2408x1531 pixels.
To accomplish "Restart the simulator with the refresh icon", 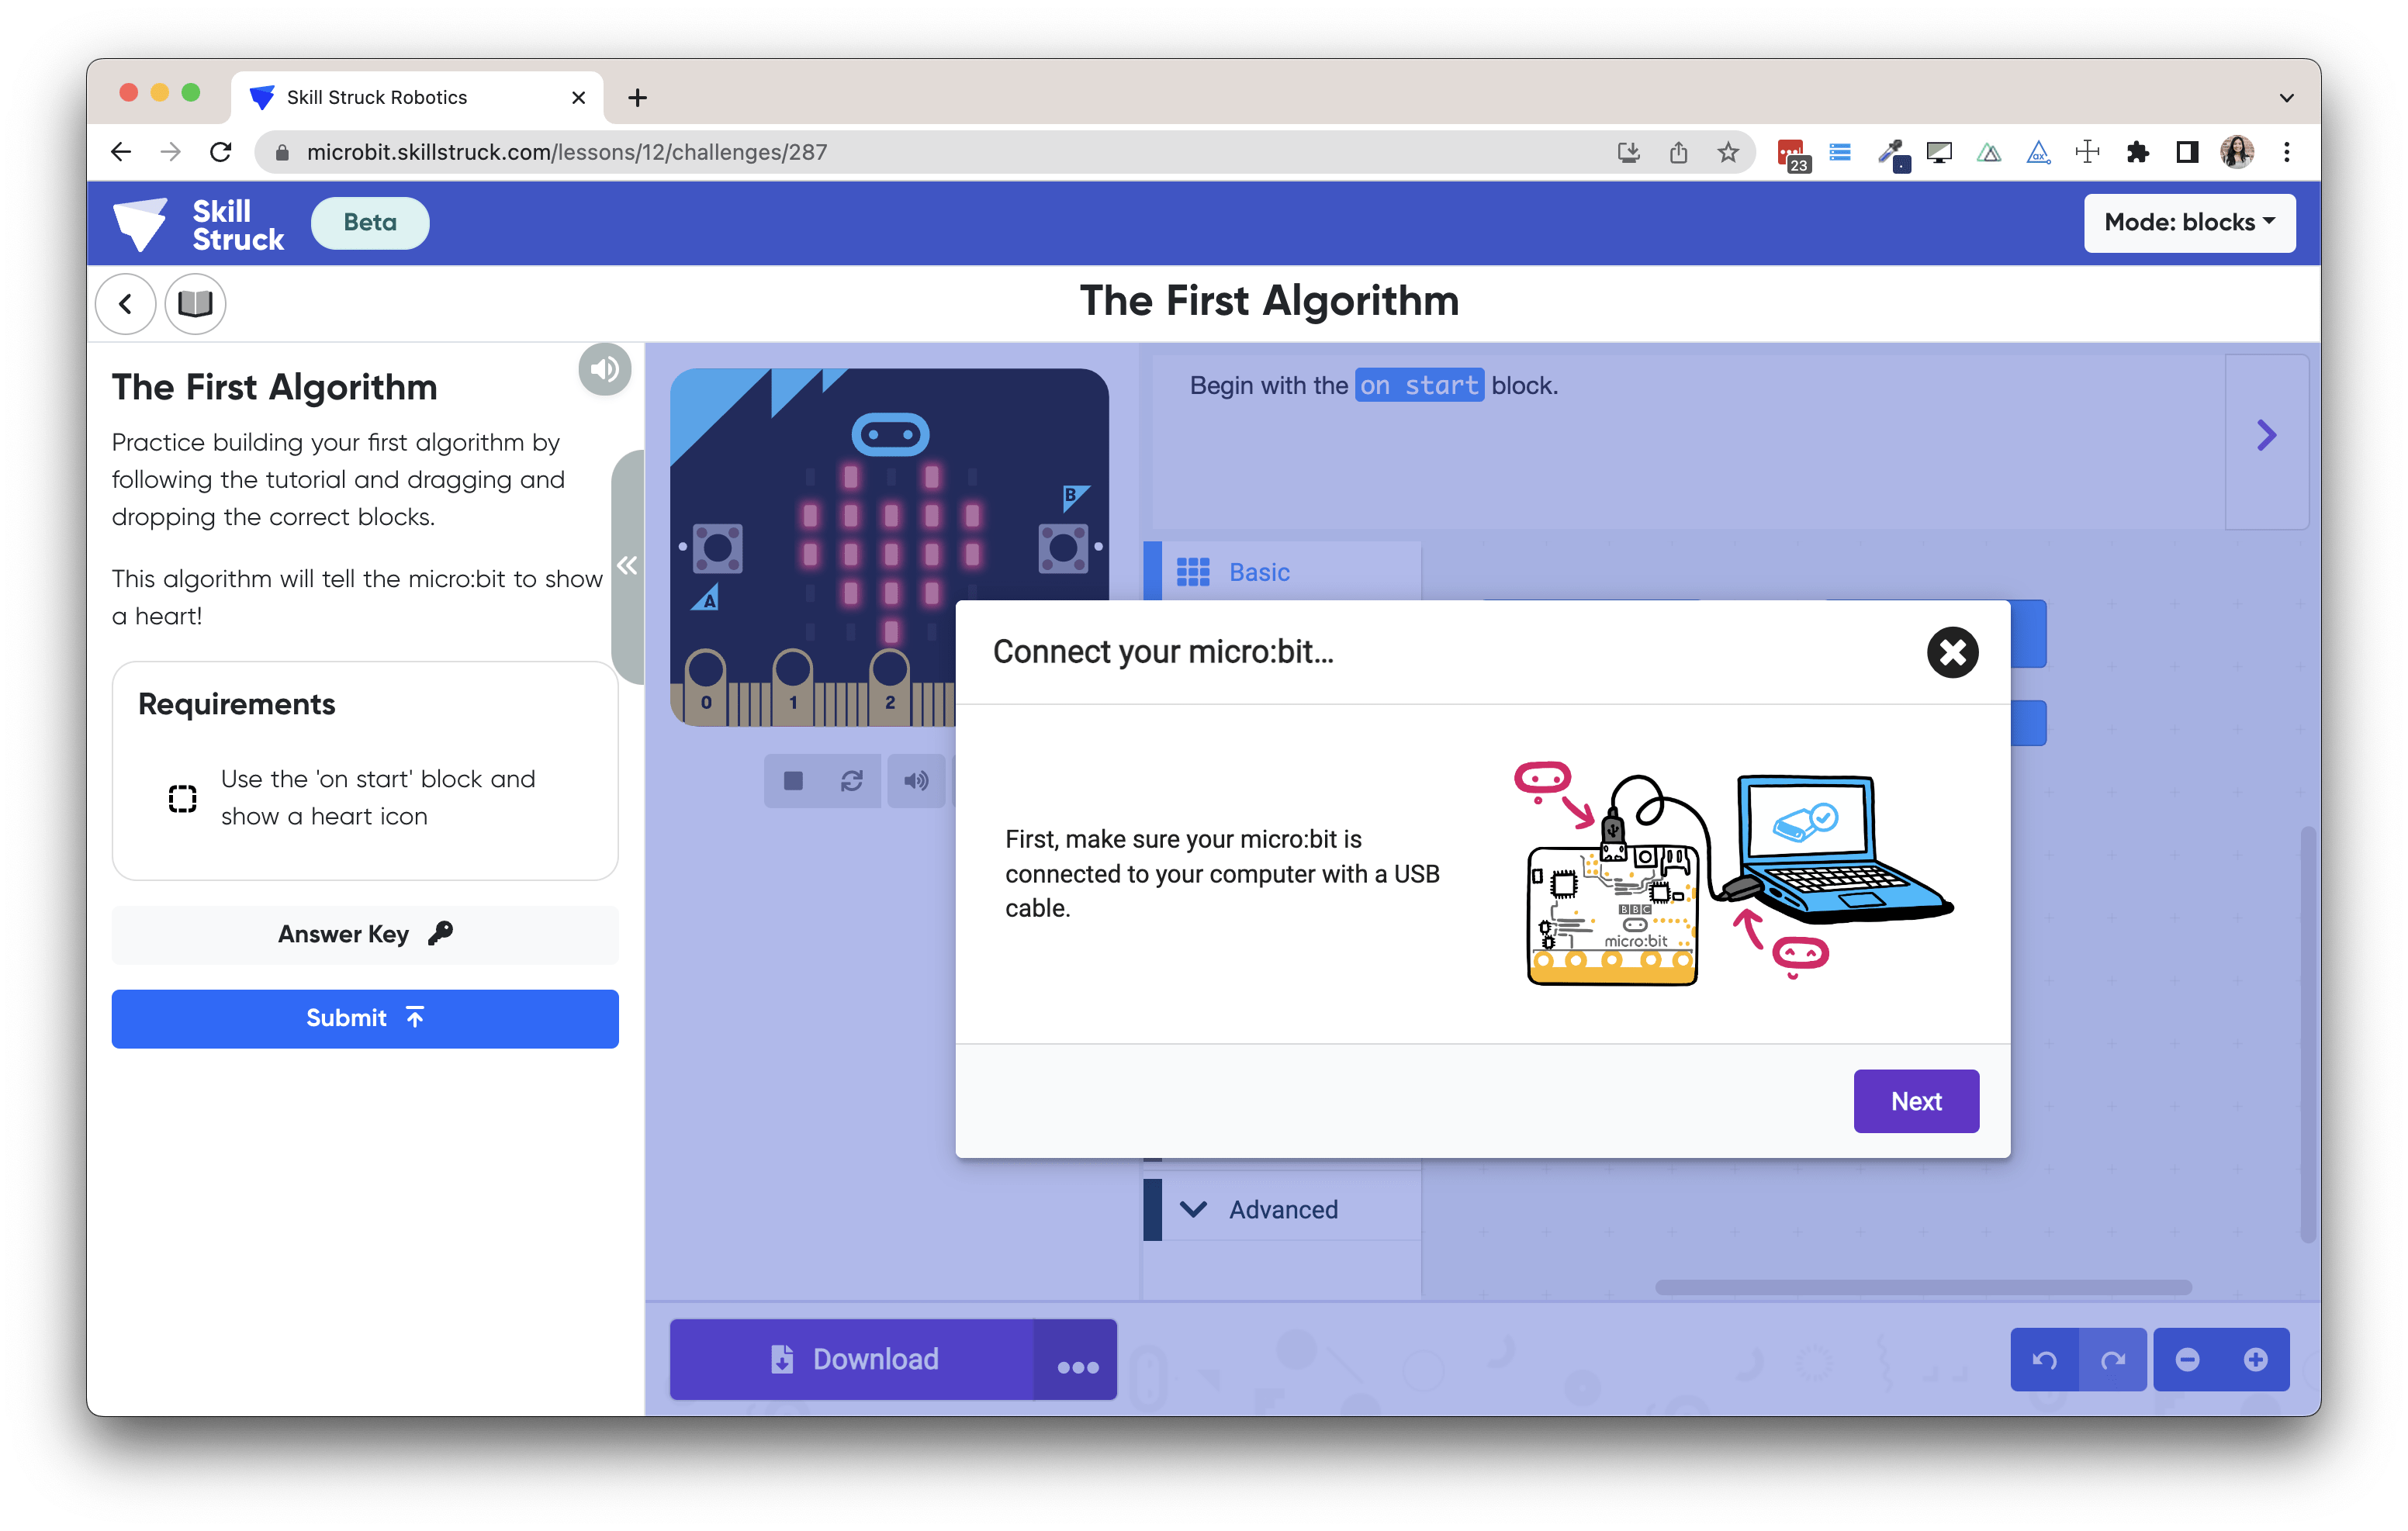I will pyautogui.click(x=851, y=781).
